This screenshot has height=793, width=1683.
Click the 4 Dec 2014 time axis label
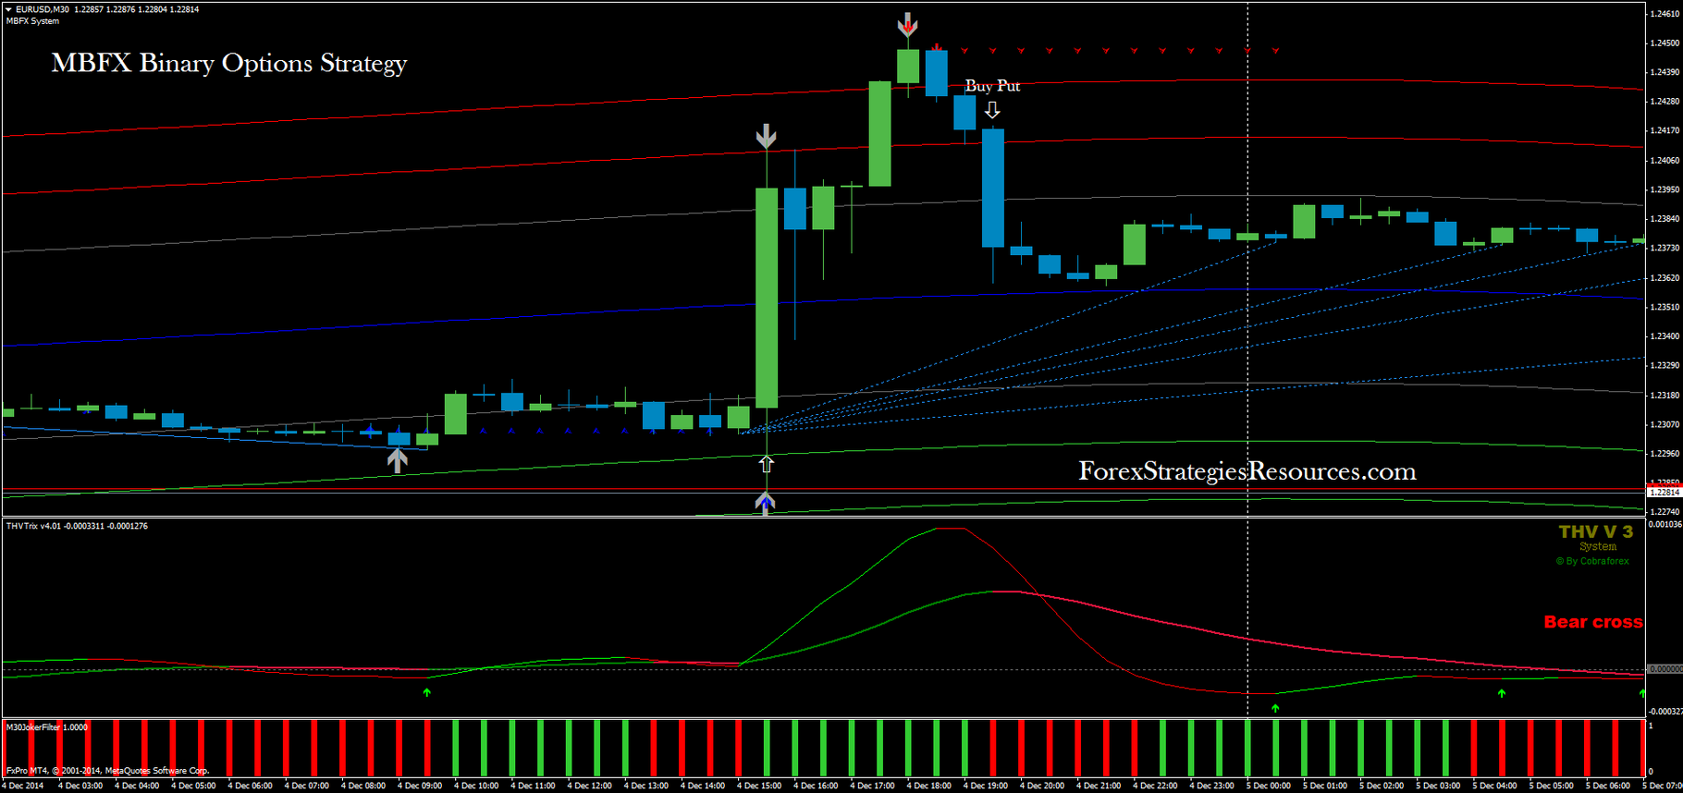pyautogui.click(x=22, y=786)
